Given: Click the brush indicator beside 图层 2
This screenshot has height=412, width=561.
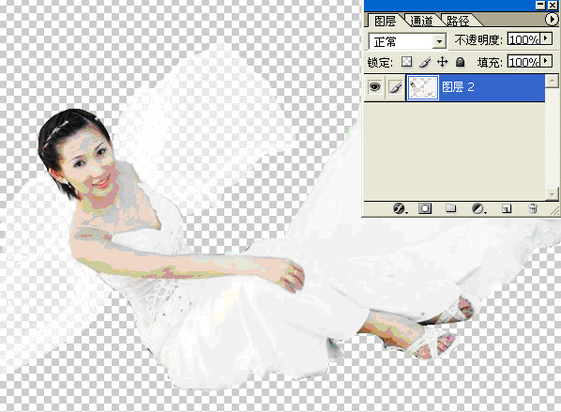Looking at the screenshot, I should [396, 87].
